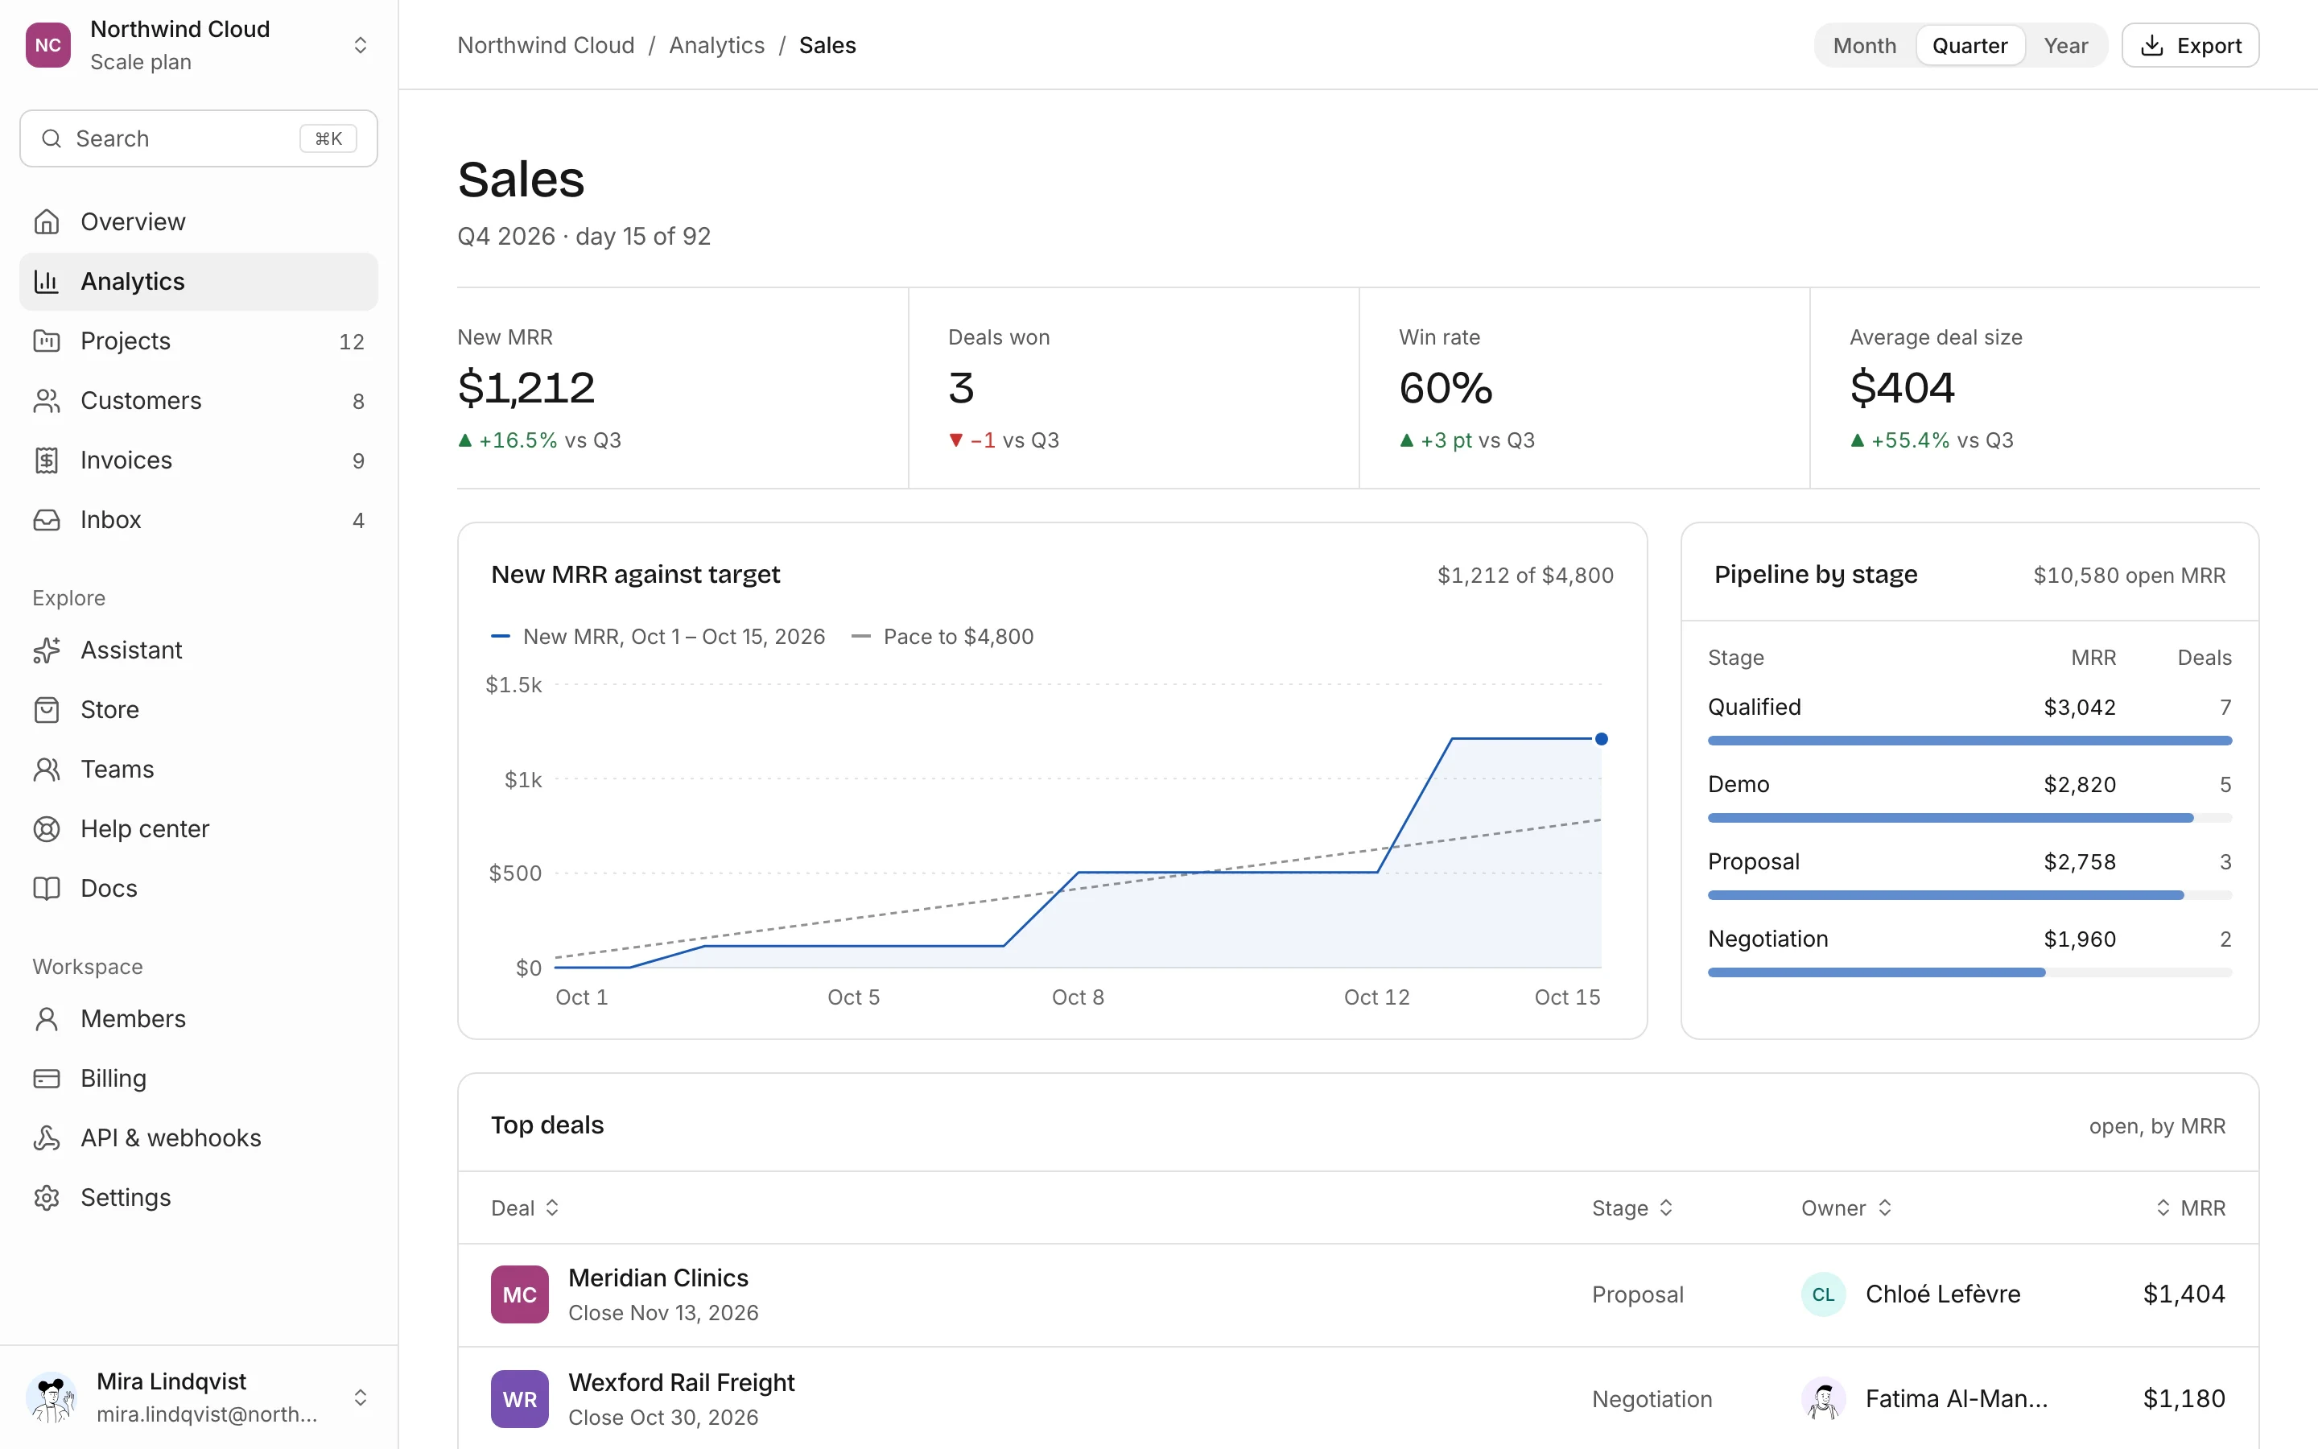The height and width of the screenshot is (1449, 2318).
Task: Switch time range to Year
Action: [2065, 45]
